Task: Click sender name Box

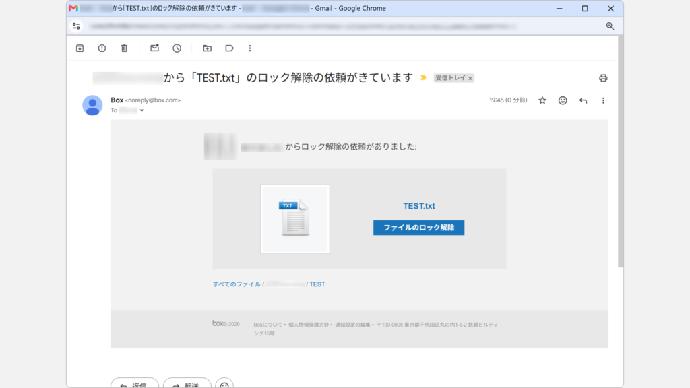Action: point(117,100)
